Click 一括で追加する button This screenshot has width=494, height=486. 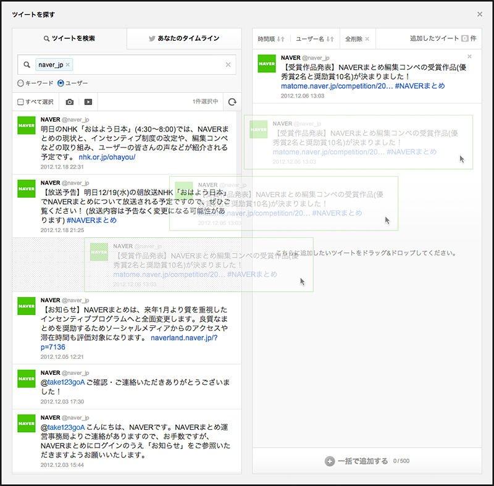(x=356, y=461)
